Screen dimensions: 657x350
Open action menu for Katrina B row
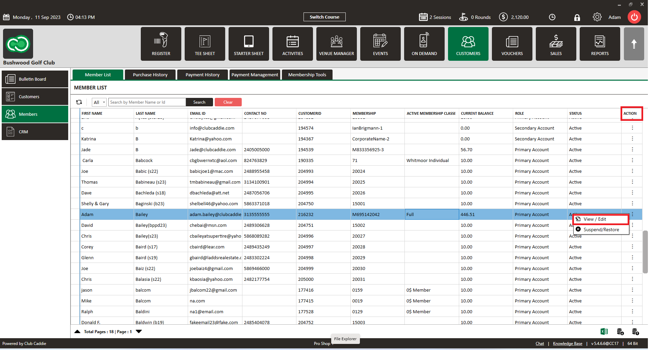[x=632, y=139]
